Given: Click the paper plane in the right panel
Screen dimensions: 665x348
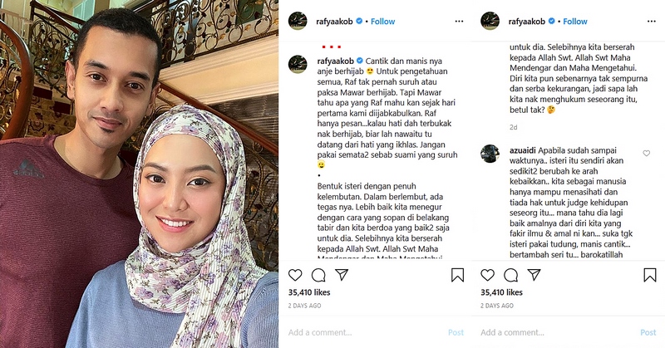Looking at the screenshot, I should pos(534,275).
